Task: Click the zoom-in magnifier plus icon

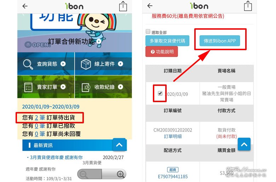Action: click(x=121, y=175)
